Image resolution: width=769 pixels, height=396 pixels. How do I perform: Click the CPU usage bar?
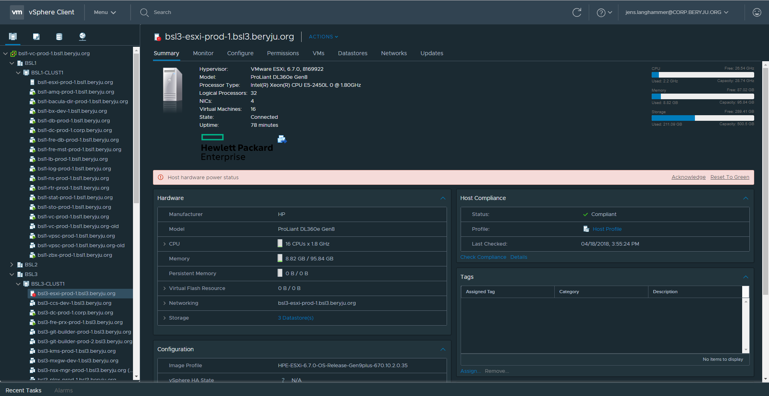703,75
